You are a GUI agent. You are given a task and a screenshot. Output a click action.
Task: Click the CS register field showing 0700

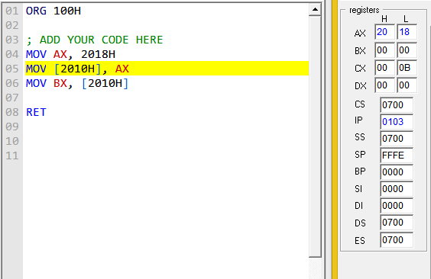click(397, 105)
